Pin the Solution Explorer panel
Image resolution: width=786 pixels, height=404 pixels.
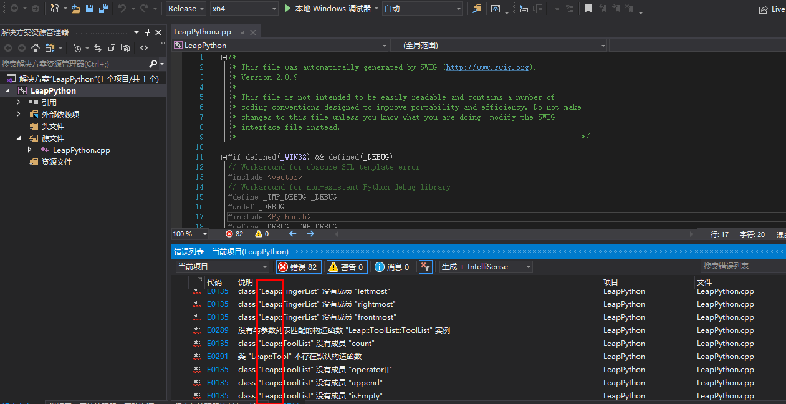click(x=147, y=32)
